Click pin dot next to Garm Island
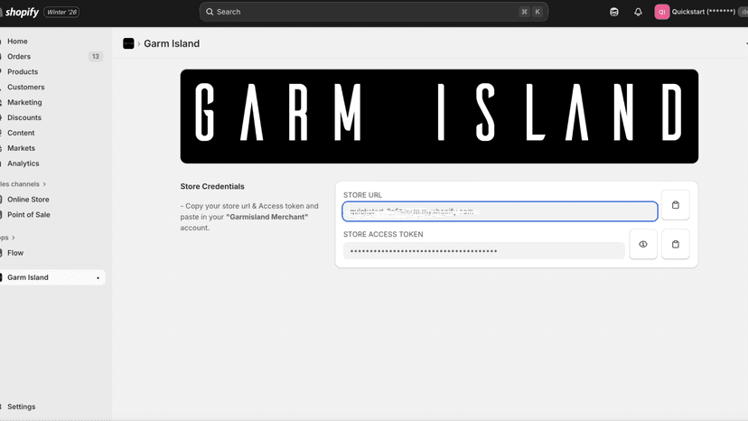Viewport: 748px width, 421px height. click(98, 277)
